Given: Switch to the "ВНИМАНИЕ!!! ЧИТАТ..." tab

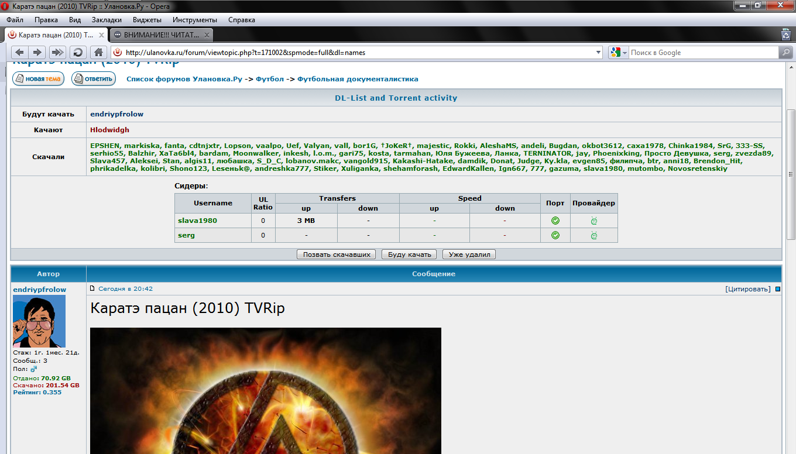Looking at the screenshot, I should 161,35.
